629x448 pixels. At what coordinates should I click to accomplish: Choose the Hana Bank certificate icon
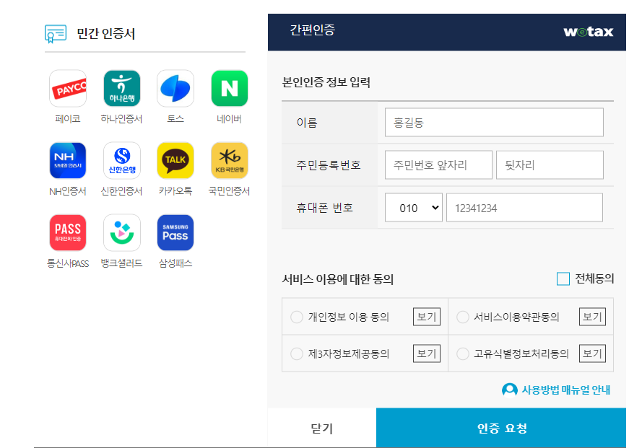coord(121,89)
